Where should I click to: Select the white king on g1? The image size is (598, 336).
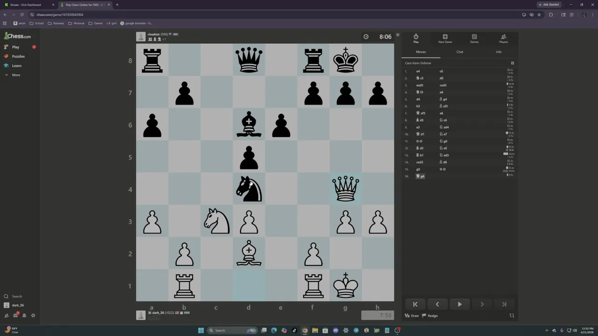pos(345,286)
